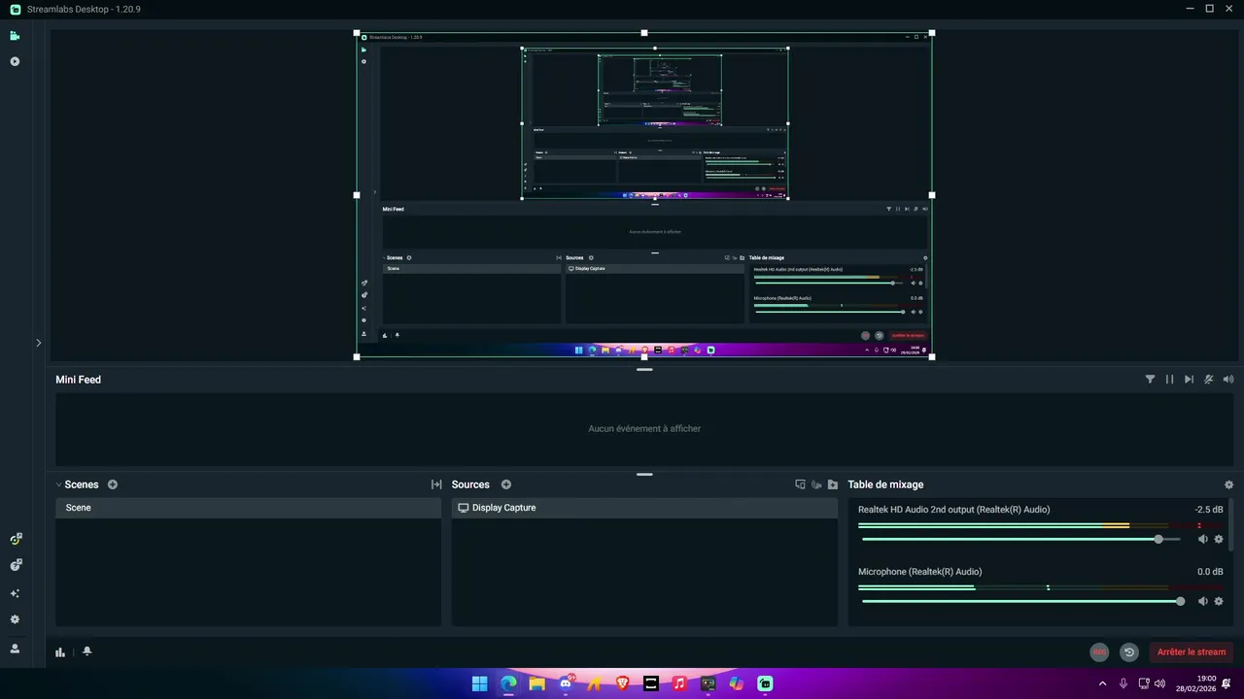Click the 0.0 dB level readout
This screenshot has width=1244, height=699.
coord(1210,572)
